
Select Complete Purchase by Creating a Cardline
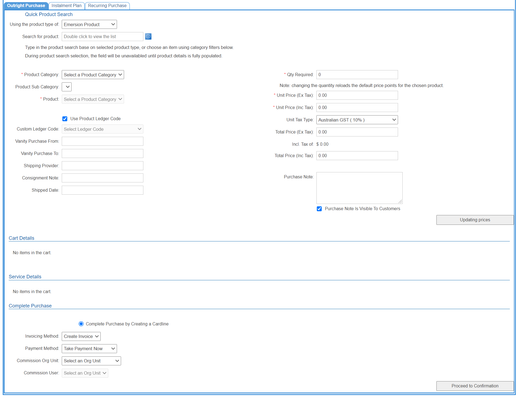(81, 324)
